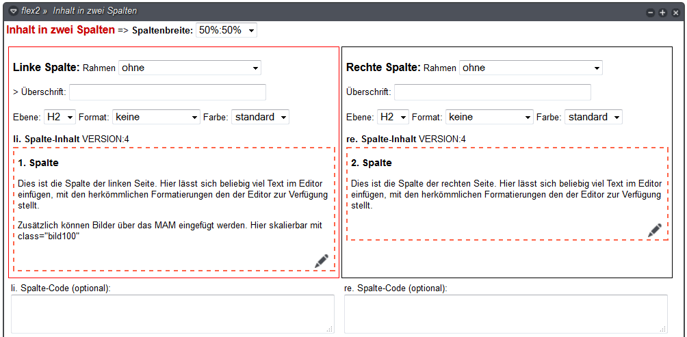The image size is (687, 337).
Task: Click the 're. Spalte-Inhalt VERSION:4' label
Action: tap(406, 139)
